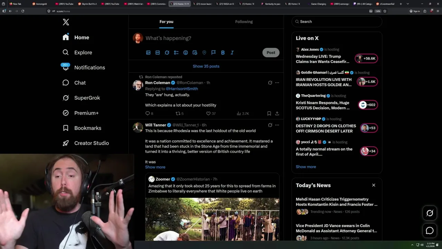Add media image icon in composer
The image size is (442, 249).
(148, 53)
